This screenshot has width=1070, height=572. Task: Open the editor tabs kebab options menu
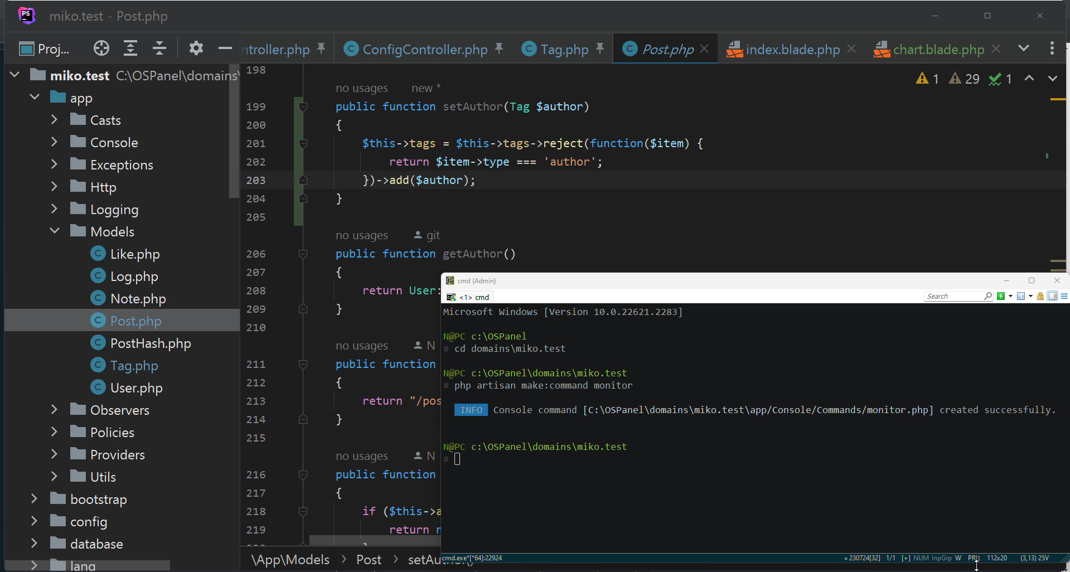pyautogui.click(x=1052, y=49)
